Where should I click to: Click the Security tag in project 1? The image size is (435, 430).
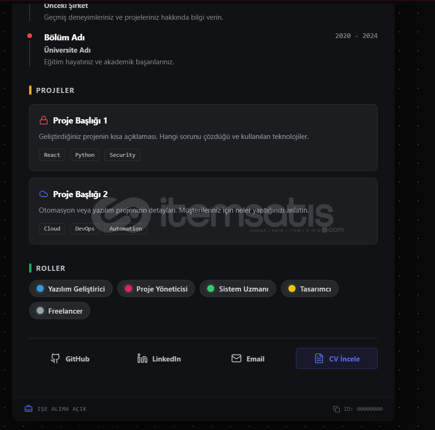[x=122, y=155]
